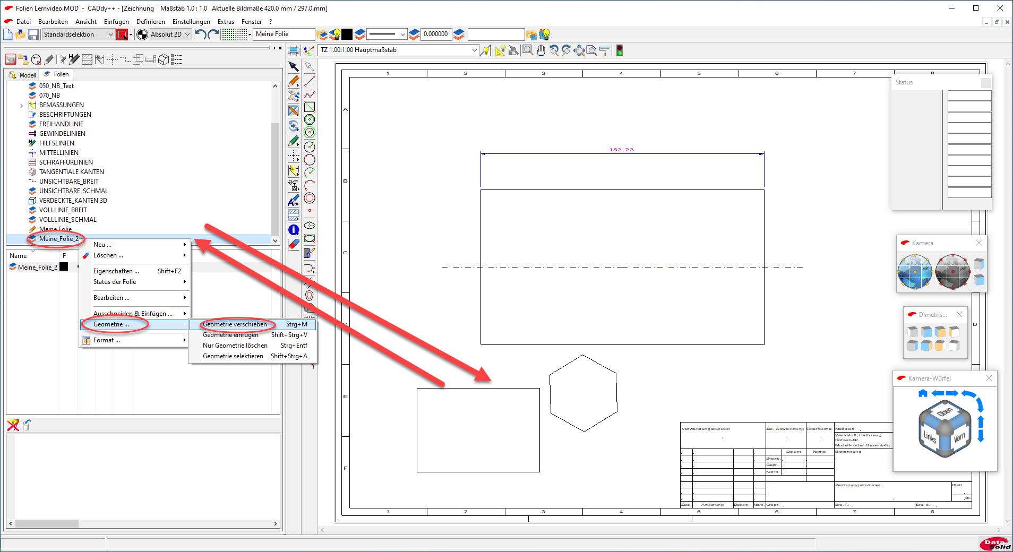Image resolution: width=1013 pixels, height=552 pixels.
Task: Select the rectangle drawing tool
Action: 310,107
